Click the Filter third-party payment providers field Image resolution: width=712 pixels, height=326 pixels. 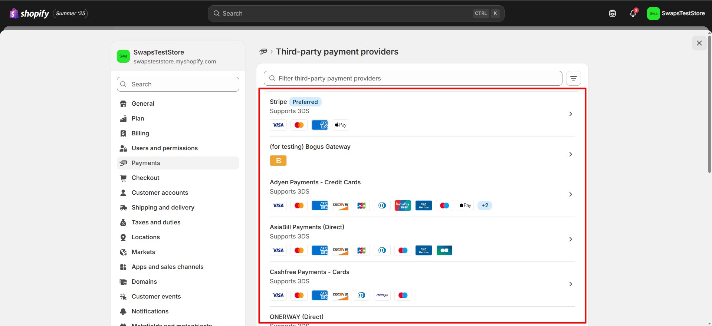pos(413,78)
